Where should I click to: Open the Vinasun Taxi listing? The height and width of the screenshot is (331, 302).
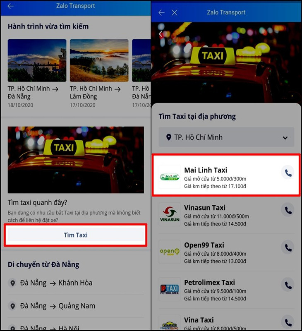tap(226, 215)
